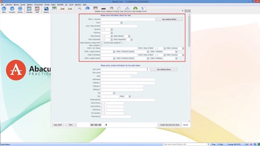The image size is (260, 146).
Task: Click Use existing Matter button
Action: click(169, 19)
